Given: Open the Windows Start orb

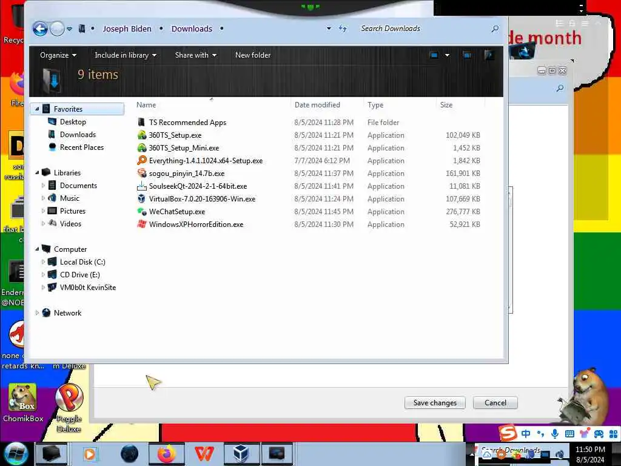Looking at the screenshot, I should coord(16,454).
